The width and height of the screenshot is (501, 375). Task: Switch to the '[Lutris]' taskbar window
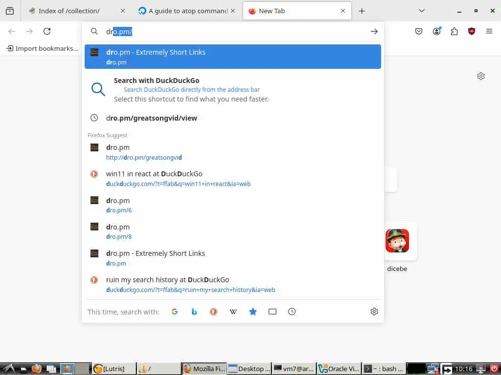pos(114,369)
